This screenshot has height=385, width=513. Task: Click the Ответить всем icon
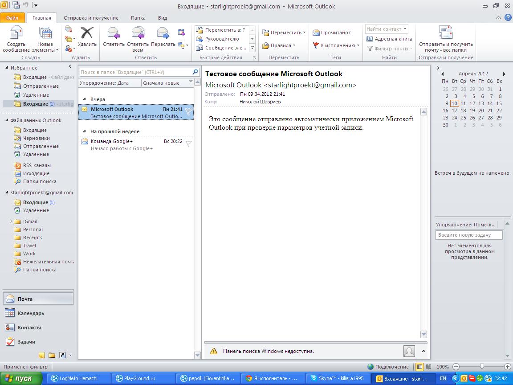coord(138,33)
